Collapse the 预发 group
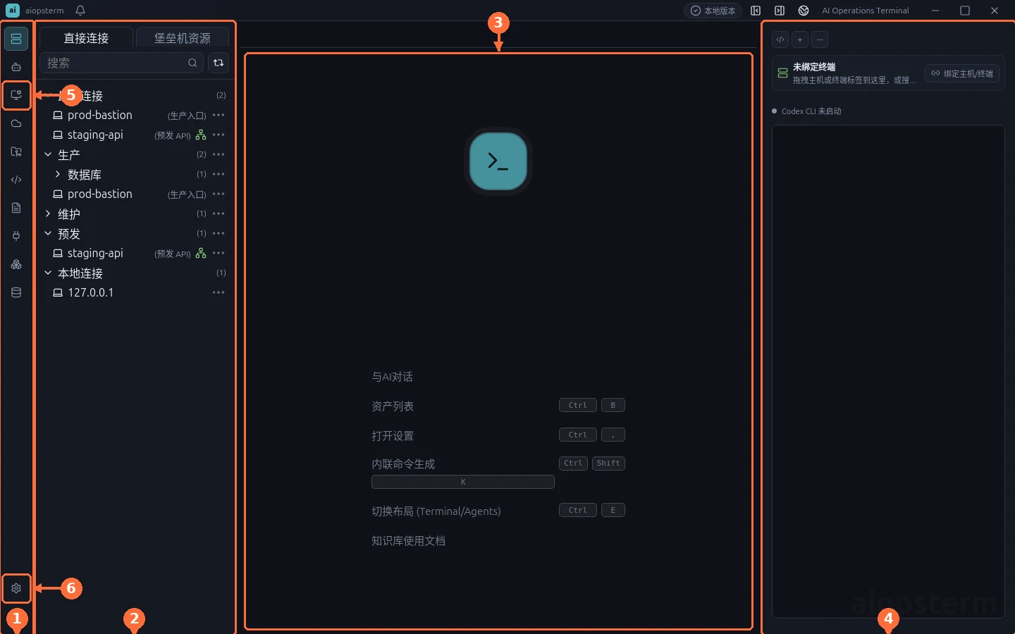The image size is (1015, 634). (x=48, y=233)
